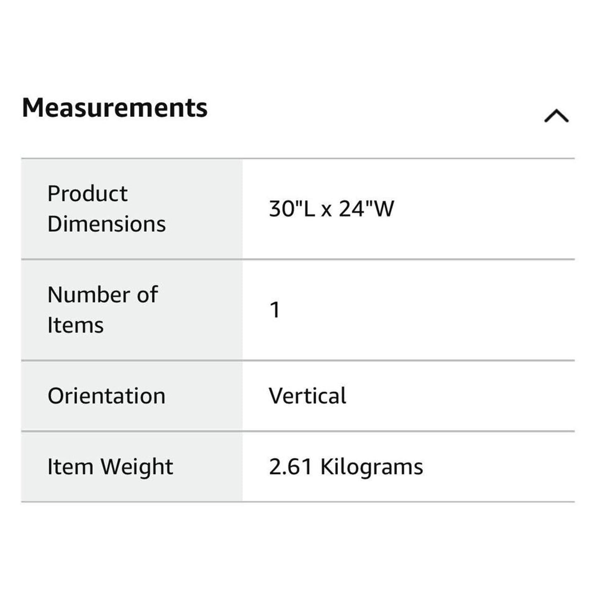Click the 2.61 number in weight row

coord(290,467)
